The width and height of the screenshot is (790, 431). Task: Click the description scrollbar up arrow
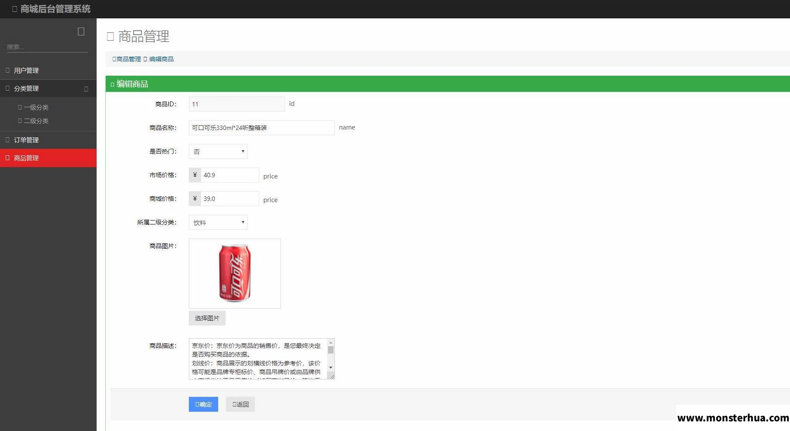tap(331, 342)
